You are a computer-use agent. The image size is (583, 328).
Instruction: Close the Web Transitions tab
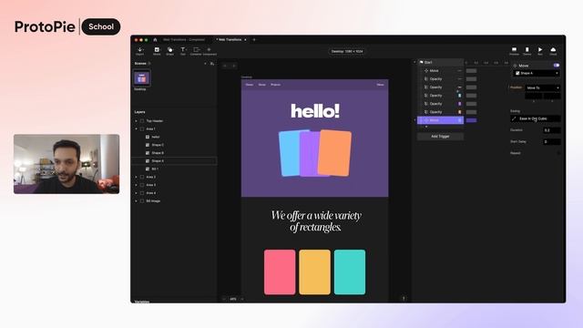click(245, 39)
